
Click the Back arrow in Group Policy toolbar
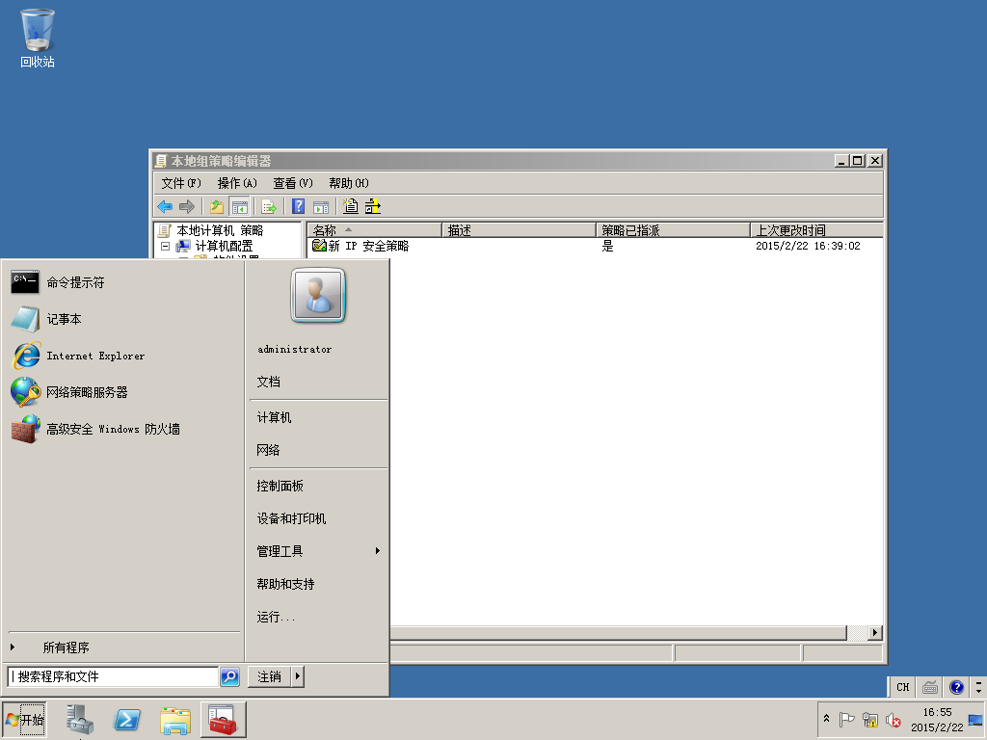pos(165,206)
